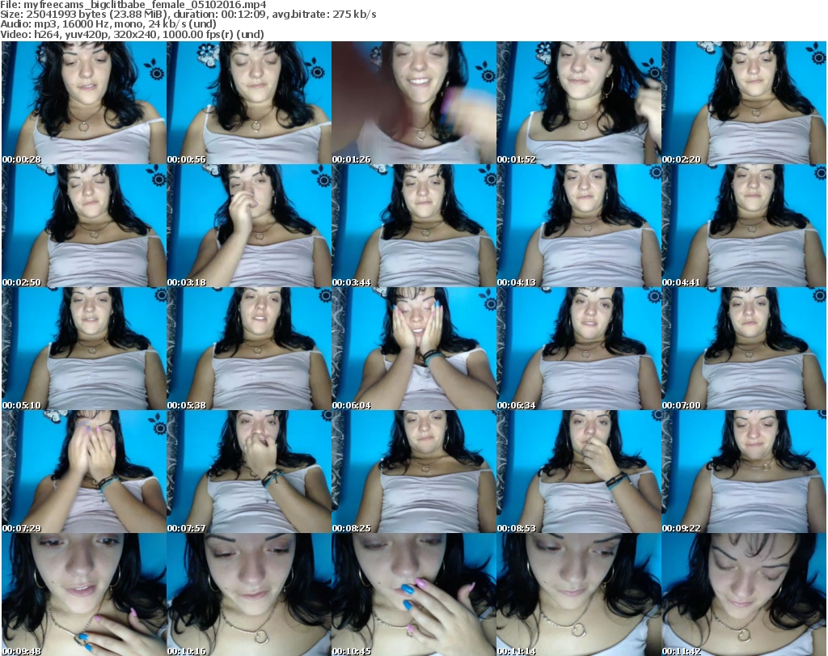Click the thumbnail stamped 00:06:04
828x656 pixels.
(414, 349)
